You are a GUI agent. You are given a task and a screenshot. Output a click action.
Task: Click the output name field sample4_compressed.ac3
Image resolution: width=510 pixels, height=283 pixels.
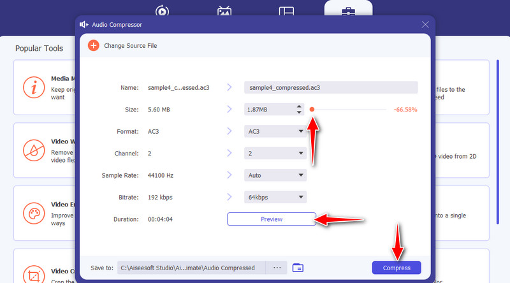(330, 87)
